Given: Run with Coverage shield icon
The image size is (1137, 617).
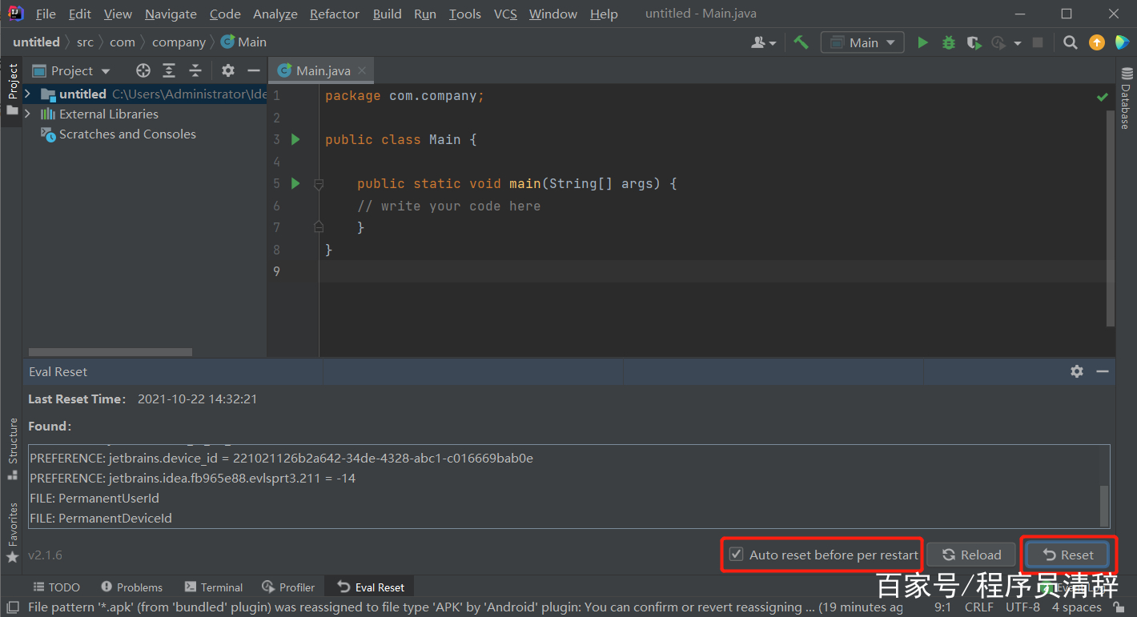Looking at the screenshot, I should click(x=974, y=42).
